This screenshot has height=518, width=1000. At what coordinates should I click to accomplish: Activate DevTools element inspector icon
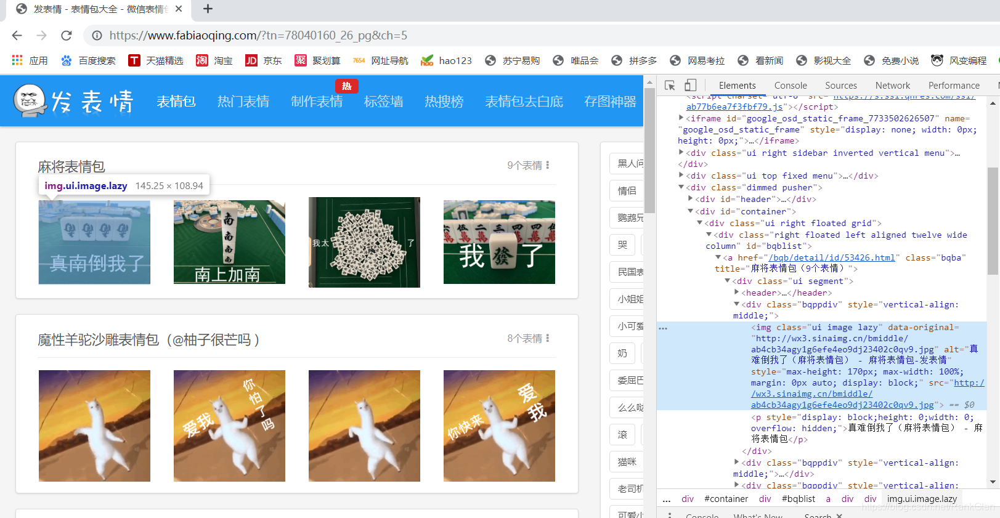(670, 86)
